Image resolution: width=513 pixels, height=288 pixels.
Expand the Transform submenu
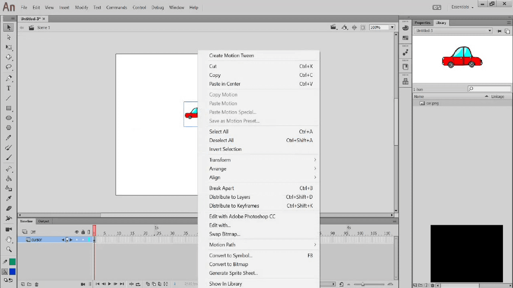pos(262,160)
